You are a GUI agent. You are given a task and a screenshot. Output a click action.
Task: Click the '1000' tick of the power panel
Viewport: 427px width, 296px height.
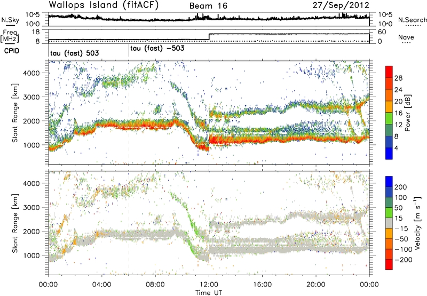click(31, 145)
